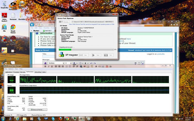The image size is (194, 121).
Task: Click the browser back arrow button
Action: [32, 25]
